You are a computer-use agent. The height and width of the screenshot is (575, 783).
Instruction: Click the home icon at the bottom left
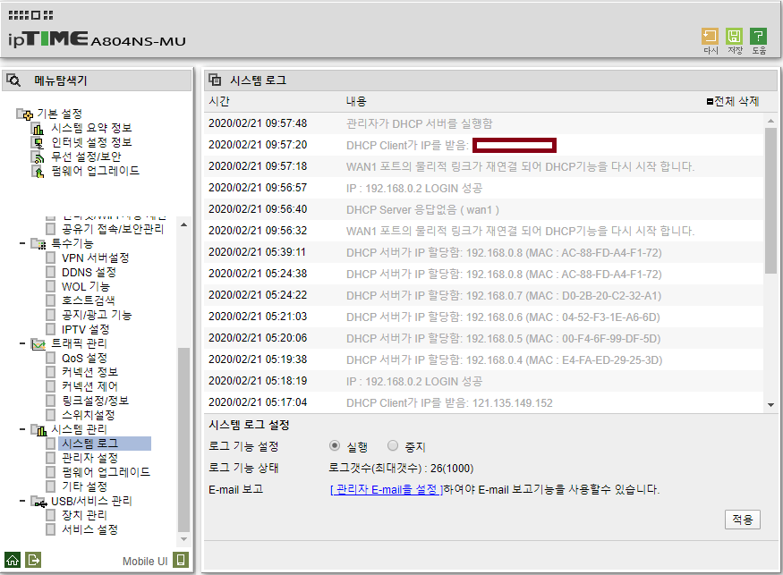tap(13, 560)
